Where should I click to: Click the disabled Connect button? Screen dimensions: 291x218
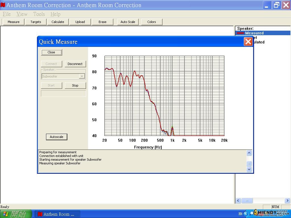click(x=51, y=64)
